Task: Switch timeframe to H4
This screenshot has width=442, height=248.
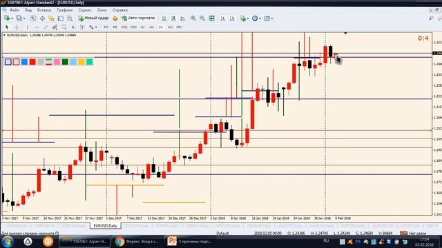Action: click(152, 28)
